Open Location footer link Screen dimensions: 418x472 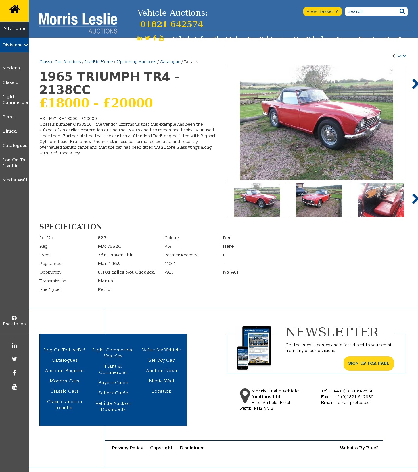point(162,391)
